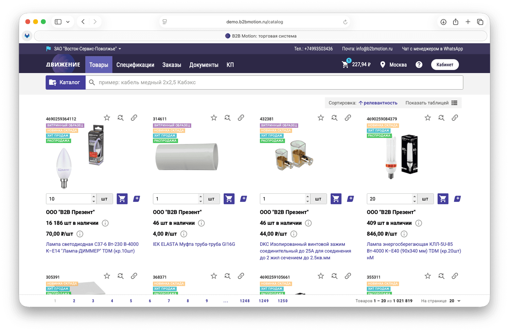Viewport: 509px width, 332px height.
Task: Toggle sort direction by релевантность
Action: click(x=378, y=103)
